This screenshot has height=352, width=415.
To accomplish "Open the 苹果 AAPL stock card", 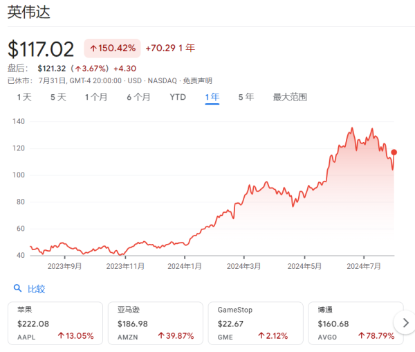I will 55,323.
